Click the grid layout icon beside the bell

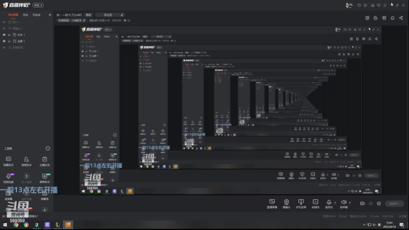[x=384, y=18]
